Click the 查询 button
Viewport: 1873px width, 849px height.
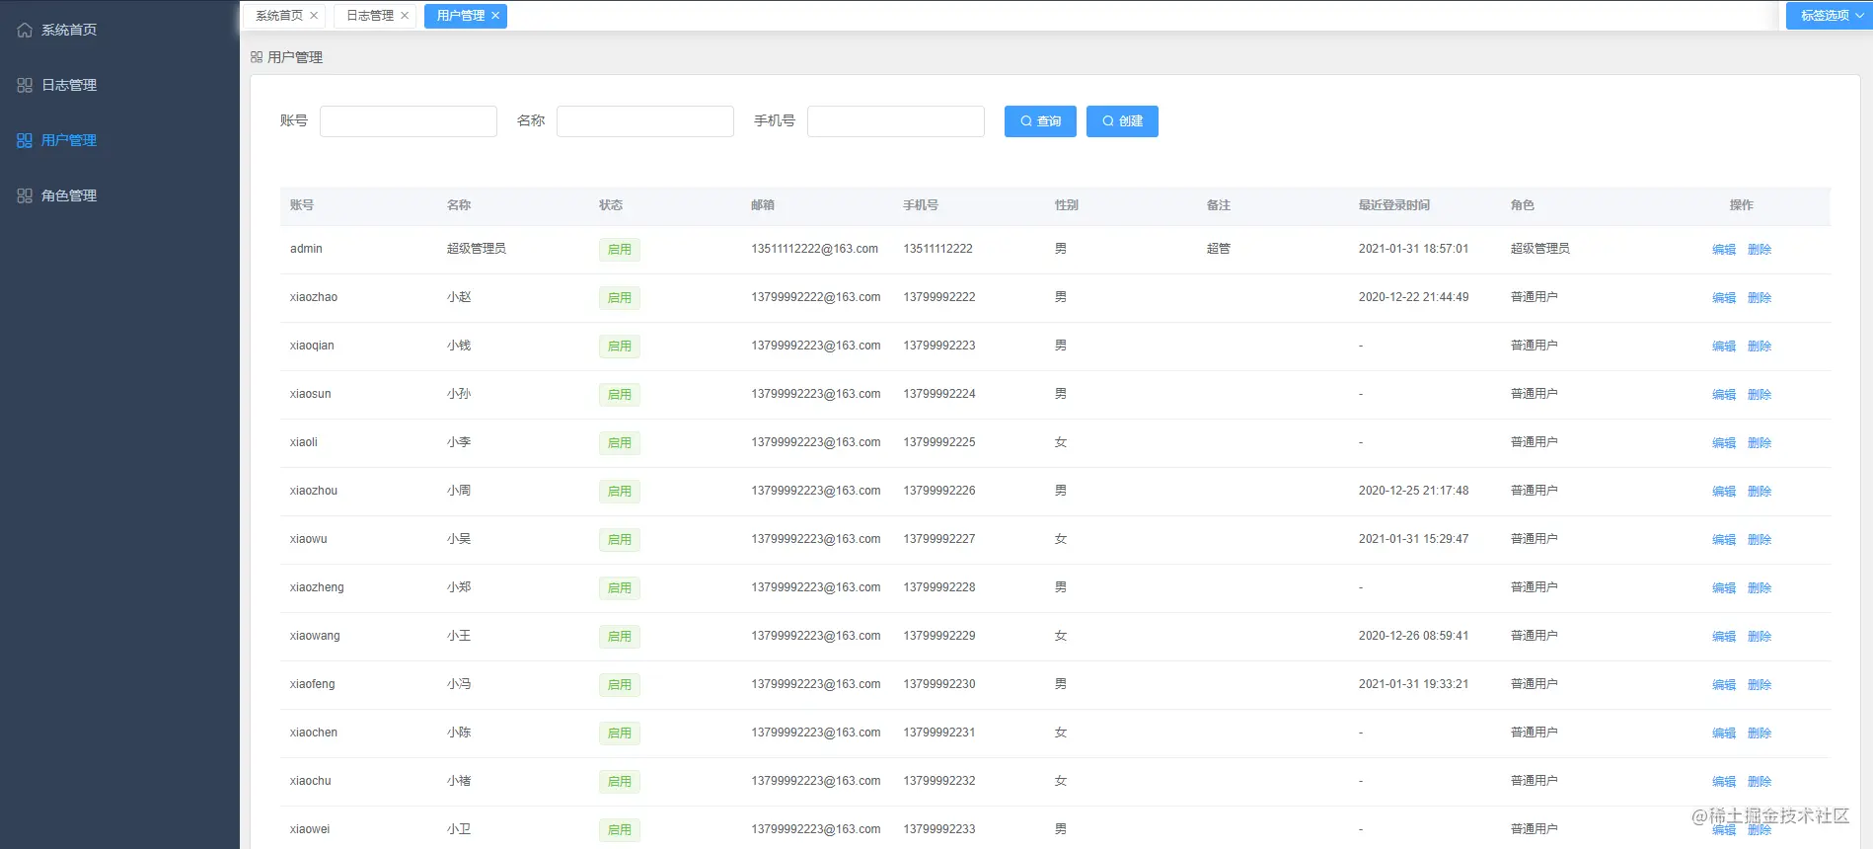point(1040,121)
